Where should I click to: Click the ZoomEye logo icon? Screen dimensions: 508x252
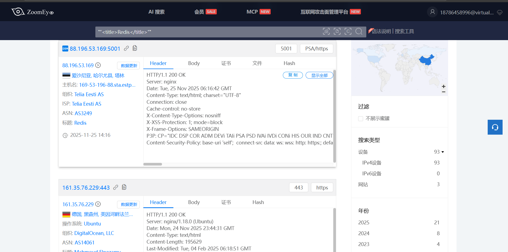click(x=18, y=12)
